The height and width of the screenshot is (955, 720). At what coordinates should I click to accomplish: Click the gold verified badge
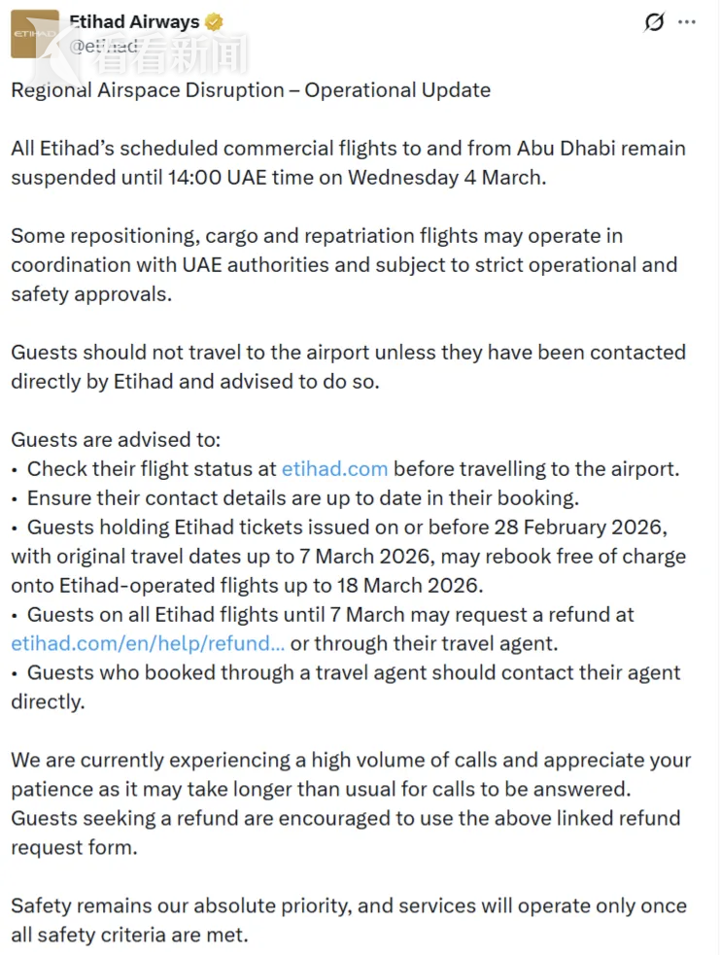coord(215,21)
